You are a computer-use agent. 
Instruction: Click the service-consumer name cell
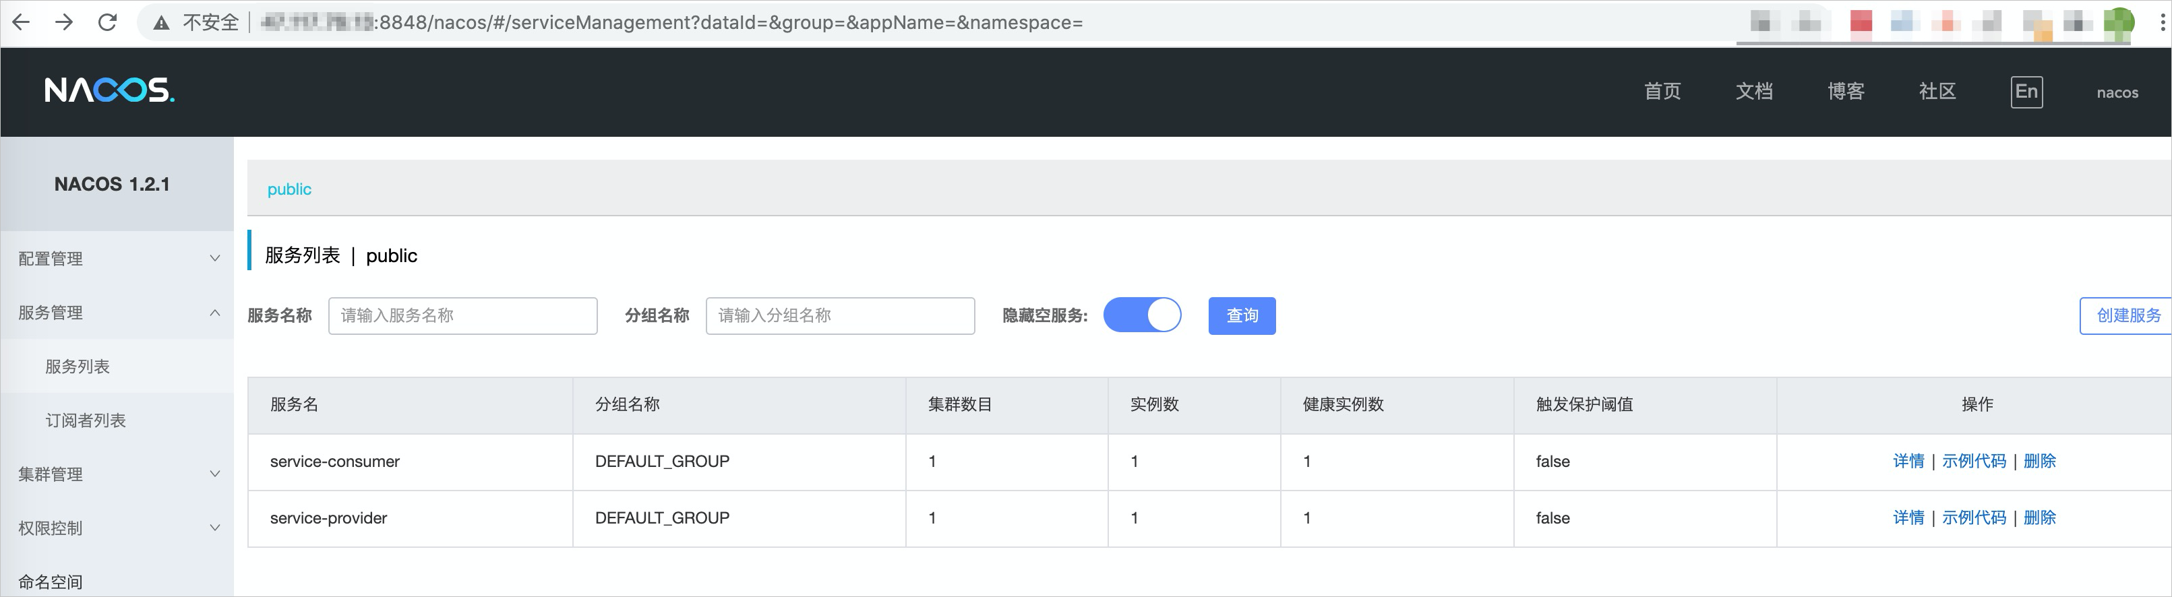tap(335, 462)
